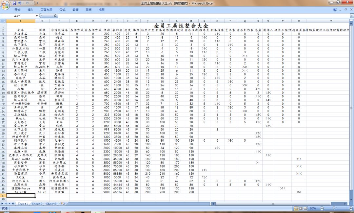The width and height of the screenshot is (354, 213).
Task: Select cell with value 65536
Action: (117, 192)
